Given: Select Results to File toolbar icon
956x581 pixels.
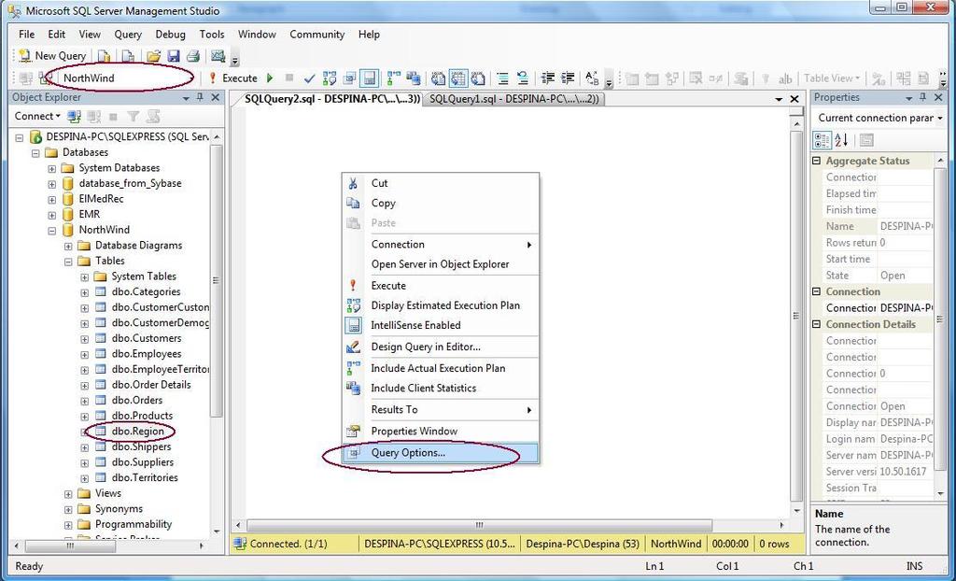Looking at the screenshot, I should (479, 78).
